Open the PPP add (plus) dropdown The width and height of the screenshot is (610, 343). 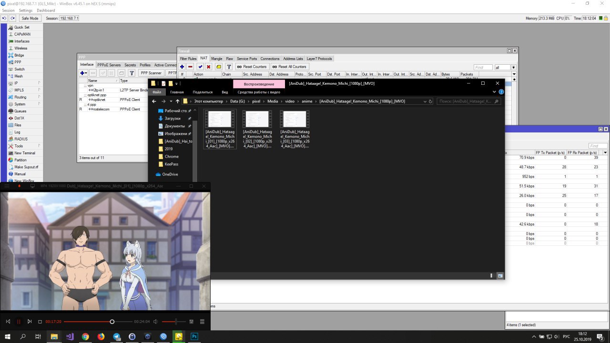(x=83, y=73)
